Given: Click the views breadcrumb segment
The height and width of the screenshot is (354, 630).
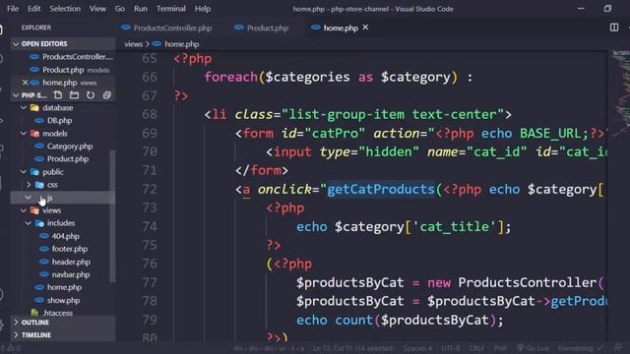Looking at the screenshot, I should pos(134,44).
